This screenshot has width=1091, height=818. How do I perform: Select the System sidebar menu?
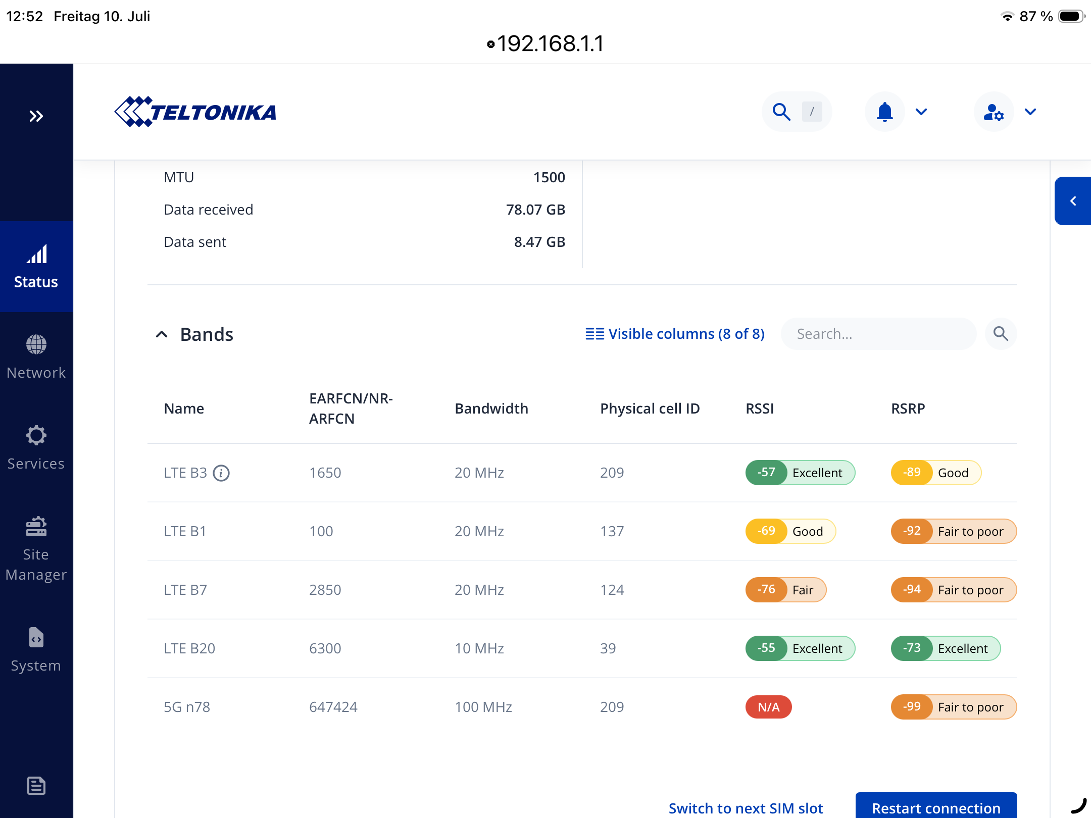pyautogui.click(x=36, y=650)
